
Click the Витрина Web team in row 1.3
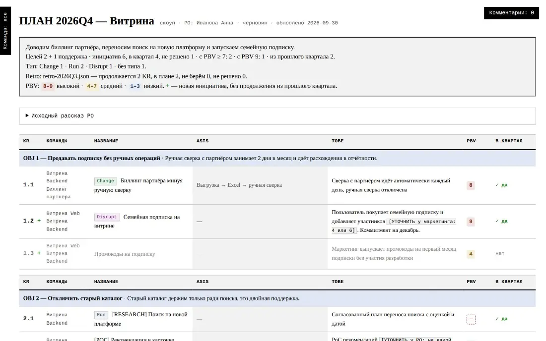(x=63, y=246)
